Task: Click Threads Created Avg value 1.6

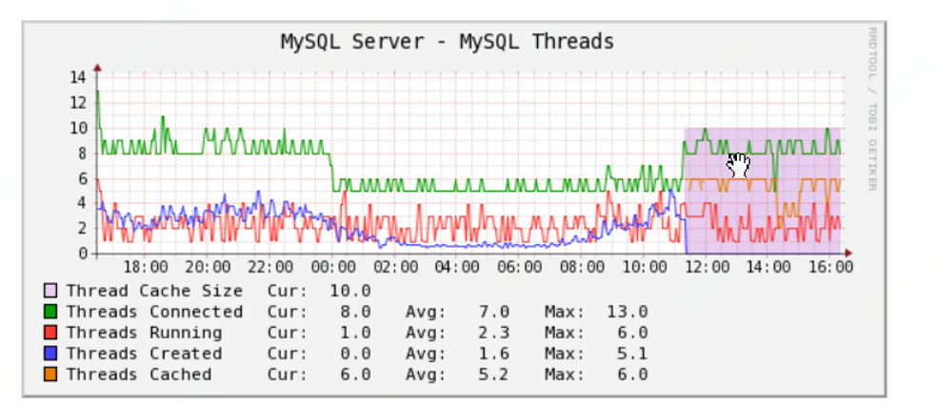Action: click(x=494, y=354)
